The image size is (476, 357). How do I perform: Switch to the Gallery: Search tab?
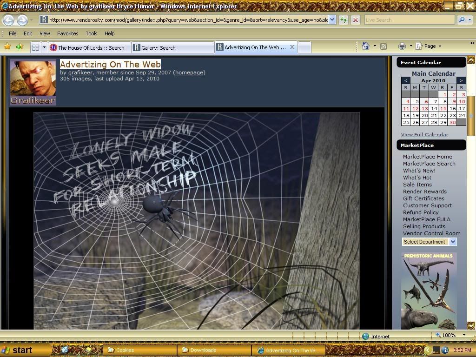click(x=159, y=47)
